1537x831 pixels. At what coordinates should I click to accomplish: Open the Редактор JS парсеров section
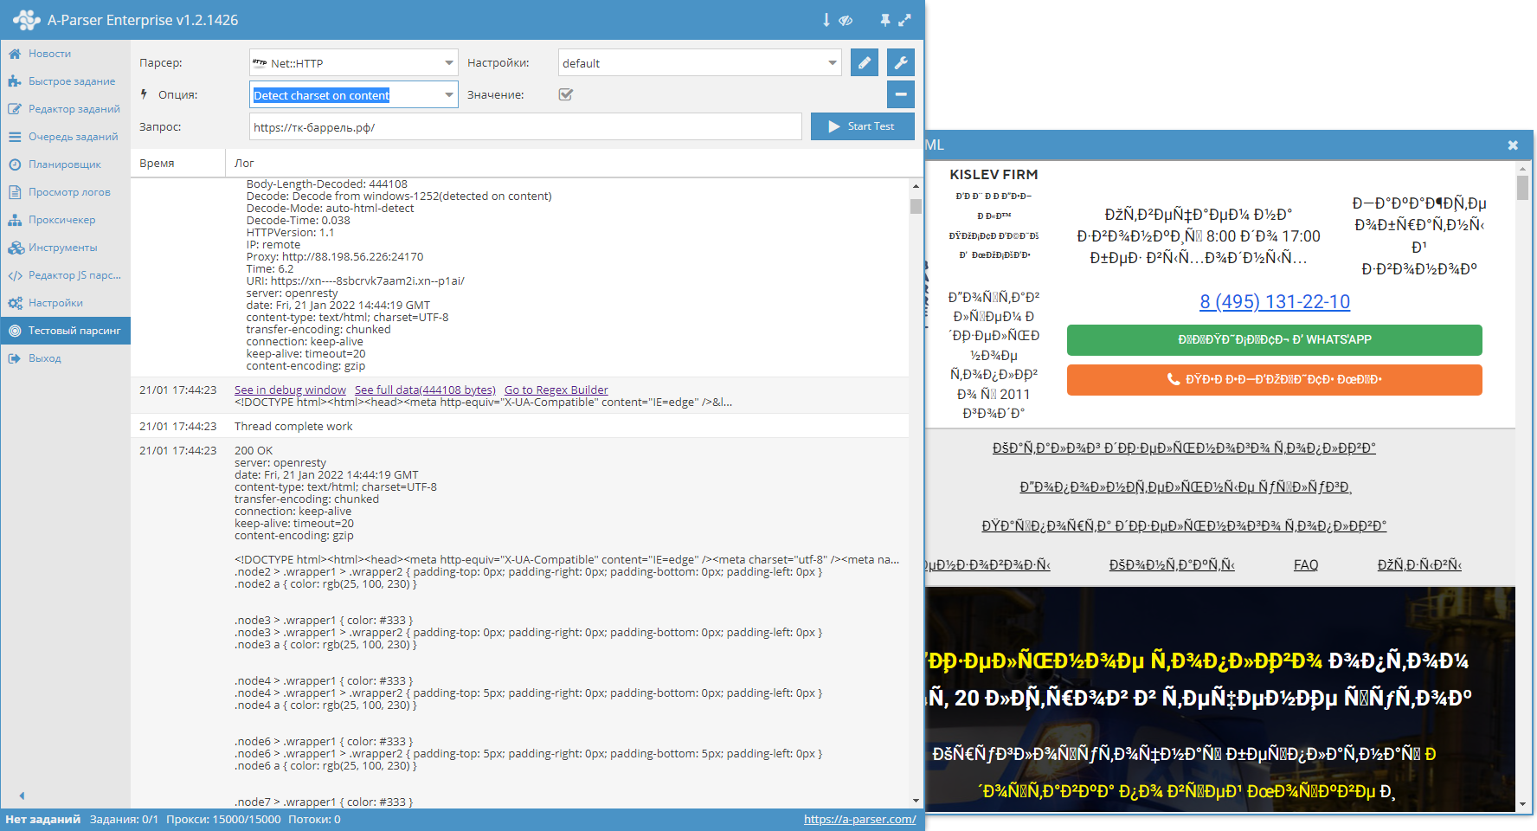(x=65, y=275)
